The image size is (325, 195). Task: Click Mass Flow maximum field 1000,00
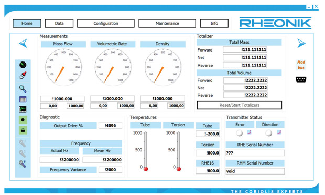(75, 106)
